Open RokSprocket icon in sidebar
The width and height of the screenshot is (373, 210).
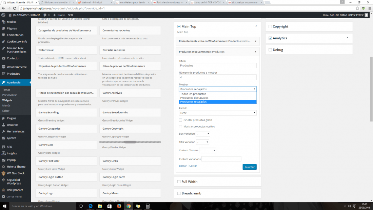point(3,190)
